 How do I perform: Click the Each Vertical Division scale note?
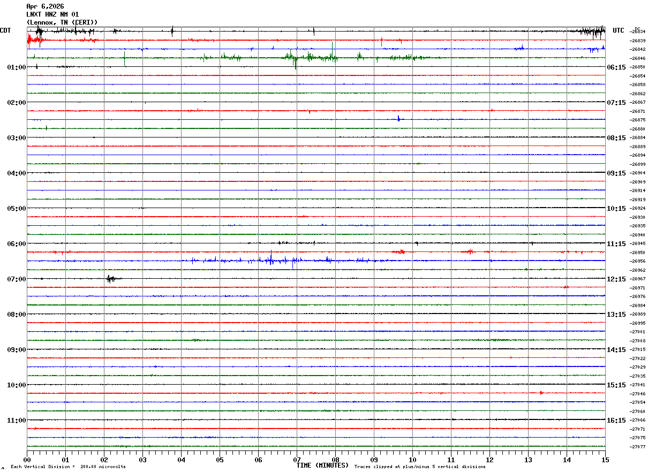pyautogui.click(x=68, y=467)
